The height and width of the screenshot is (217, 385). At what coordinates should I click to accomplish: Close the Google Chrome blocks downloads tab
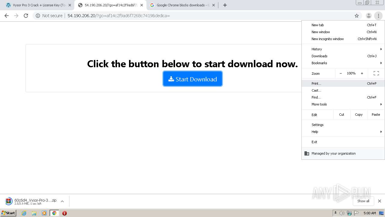click(213, 5)
